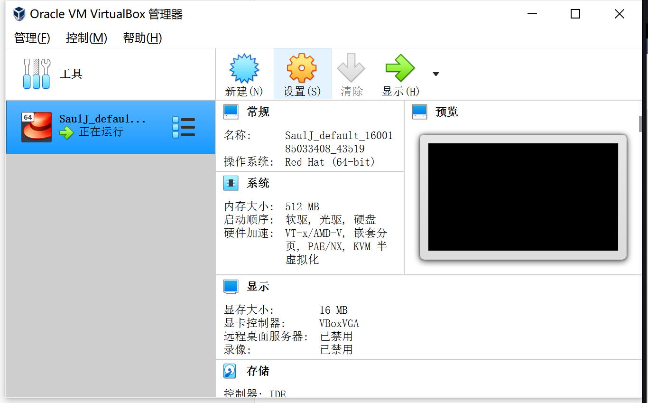Click the '控制器: IDE' text line
Screen dimensions: 648x403
255,394
